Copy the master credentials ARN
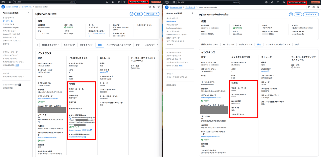Screen dimensions: 321x157 coord(70,117)
